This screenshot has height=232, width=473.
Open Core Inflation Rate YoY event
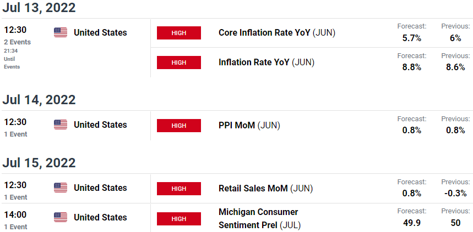(276, 32)
